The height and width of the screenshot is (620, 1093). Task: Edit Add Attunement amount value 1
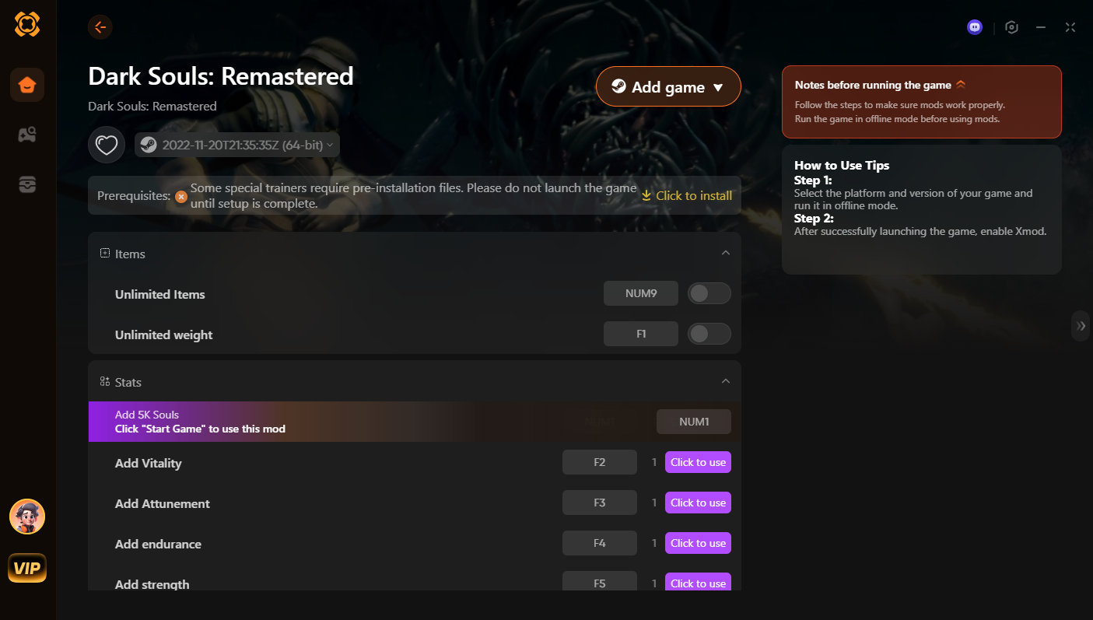point(654,503)
